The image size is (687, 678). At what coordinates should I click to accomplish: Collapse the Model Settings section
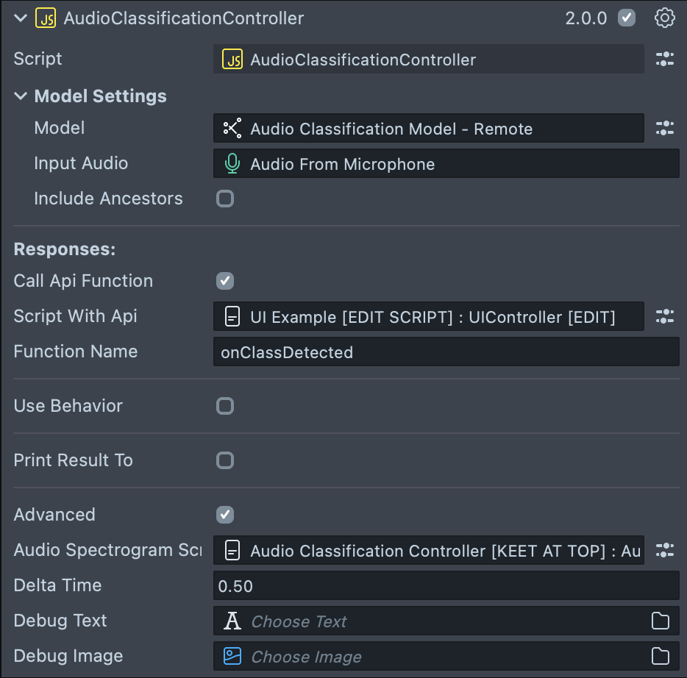click(18, 96)
